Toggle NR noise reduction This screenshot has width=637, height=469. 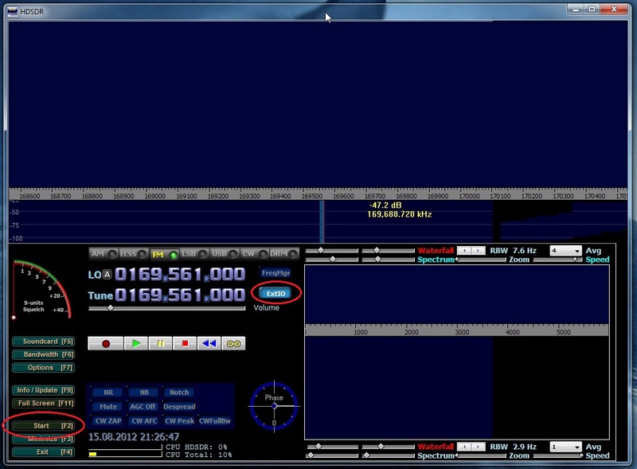(x=108, y=393)
